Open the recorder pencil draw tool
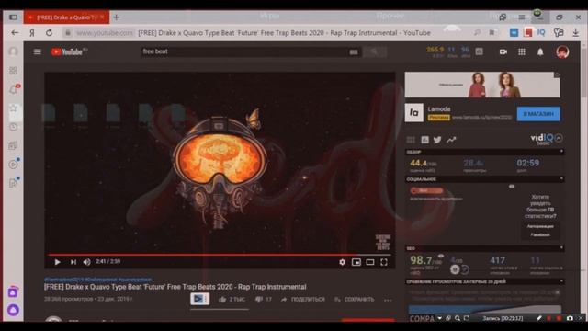The height and width of the screenshot is (331, 588). tap(539, 318)
